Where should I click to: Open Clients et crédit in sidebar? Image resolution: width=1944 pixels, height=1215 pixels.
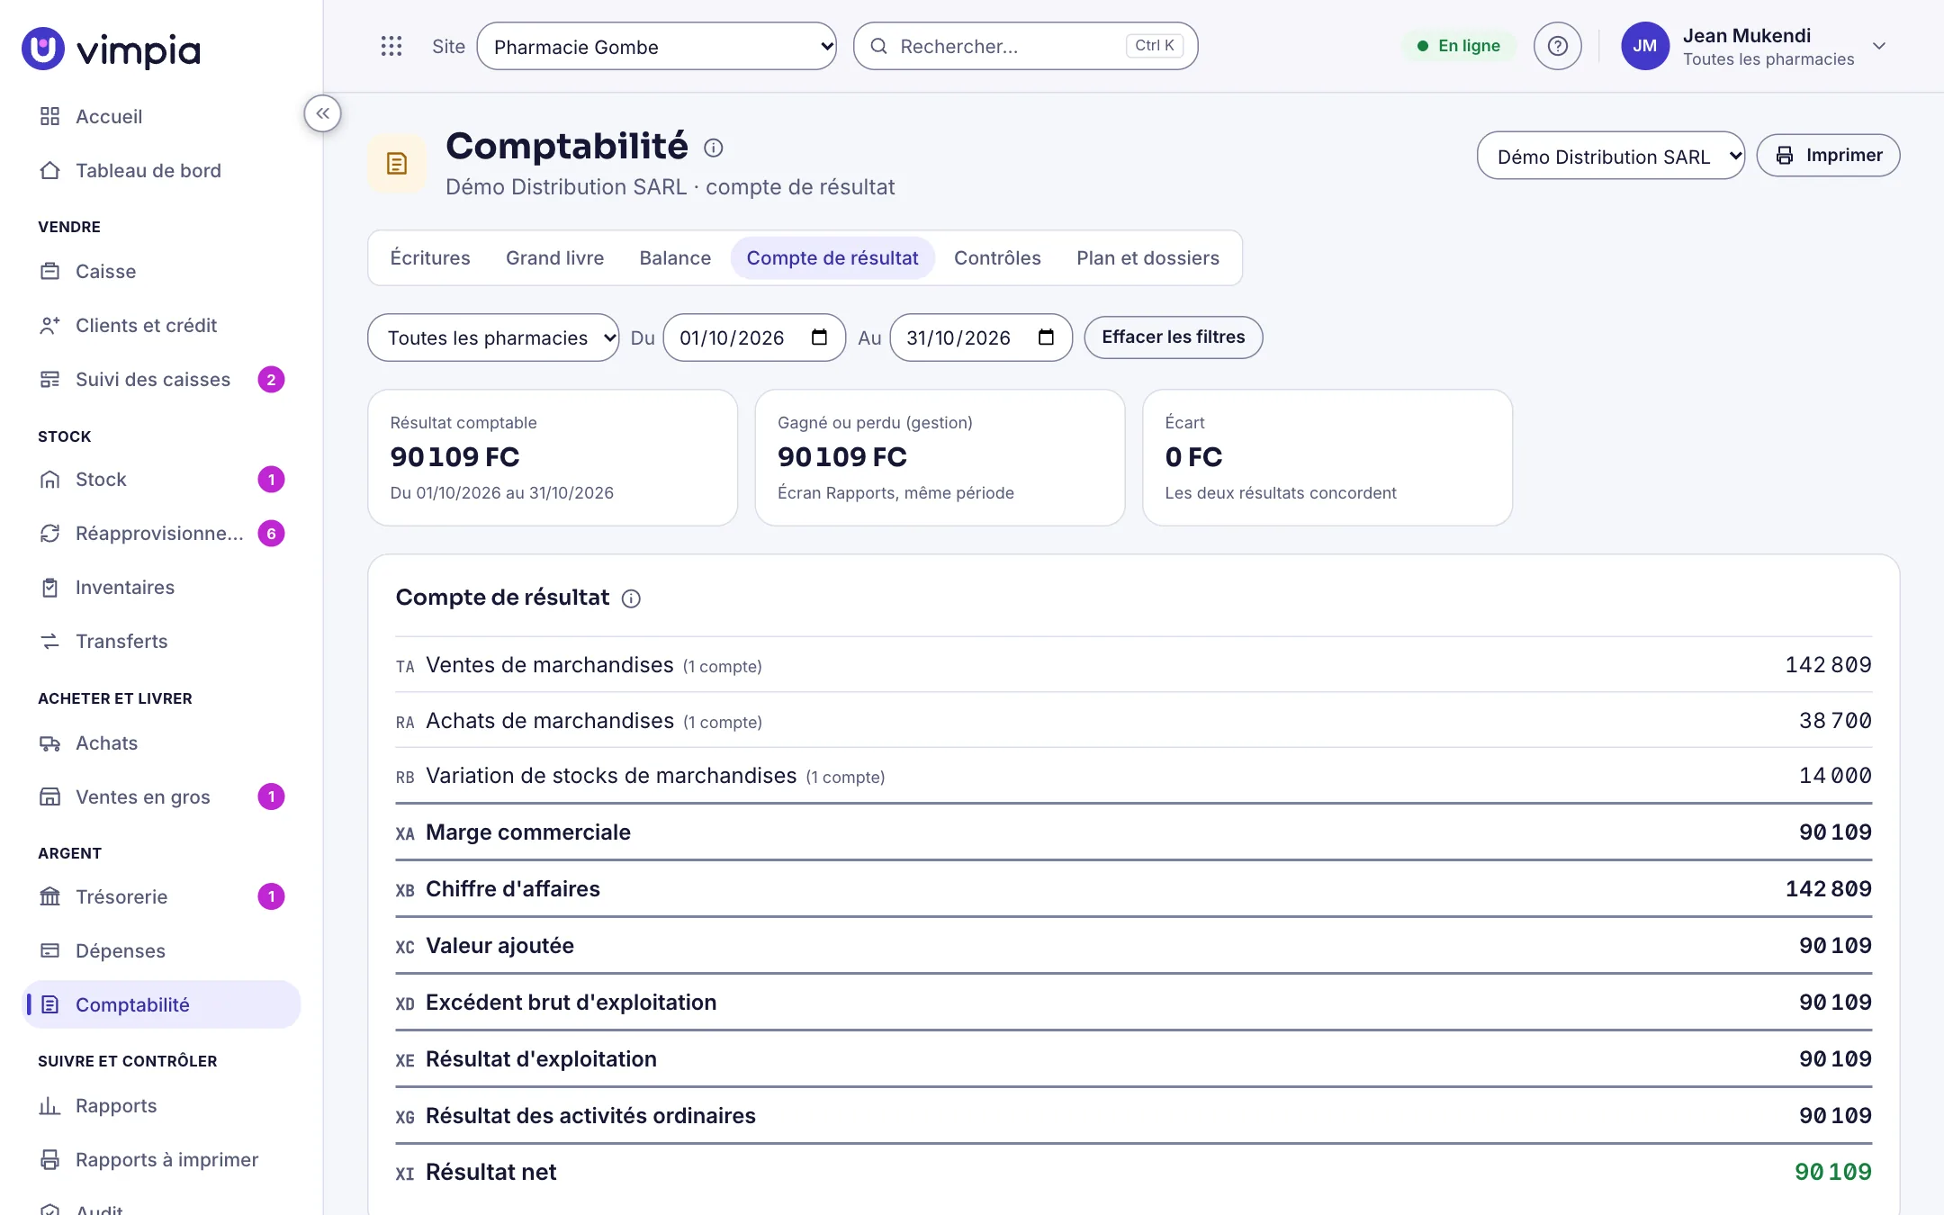tap(160, 325)
